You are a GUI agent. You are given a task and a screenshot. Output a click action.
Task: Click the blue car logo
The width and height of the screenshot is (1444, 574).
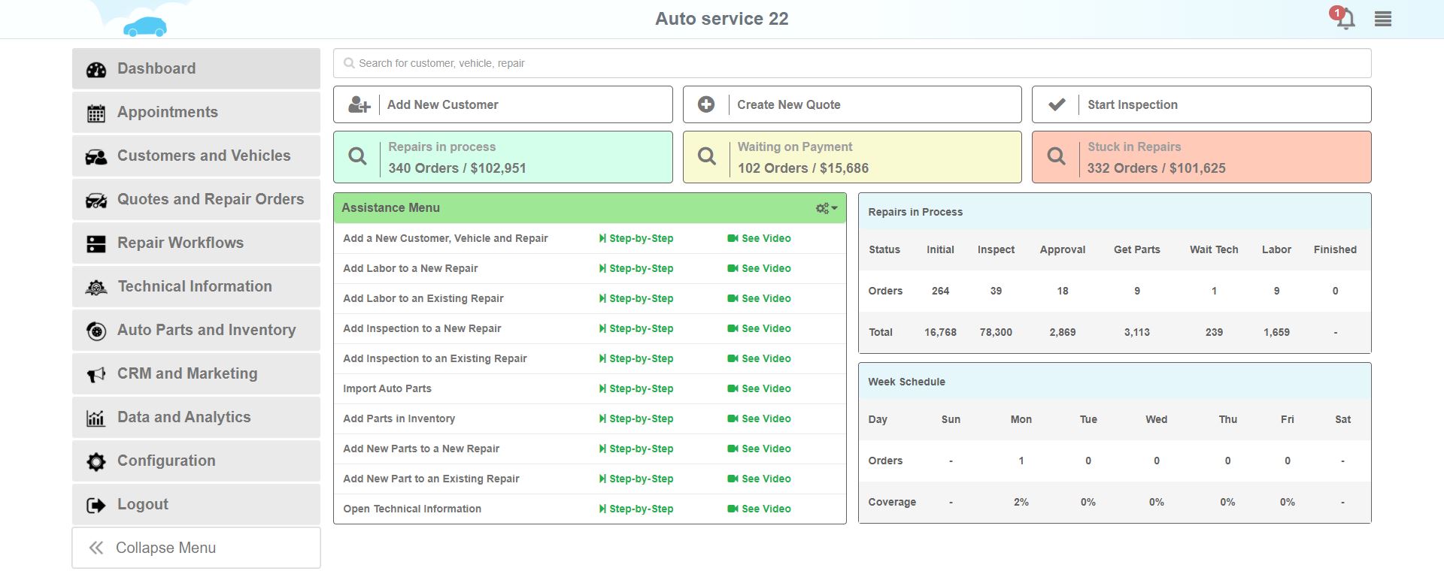tap(144, 27)
